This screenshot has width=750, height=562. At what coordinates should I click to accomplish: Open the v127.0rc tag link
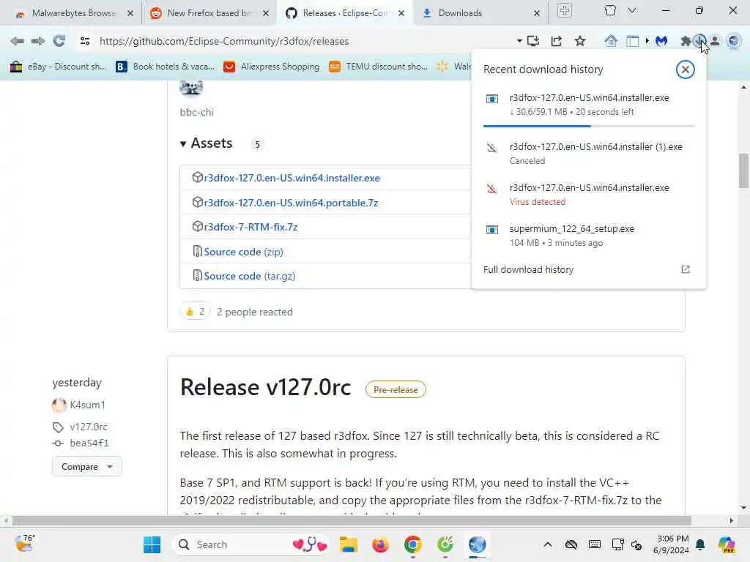pyautogui.click(x=89, y=427)
